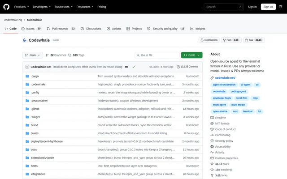Open the appearance settings icon in header

[280, 7]
